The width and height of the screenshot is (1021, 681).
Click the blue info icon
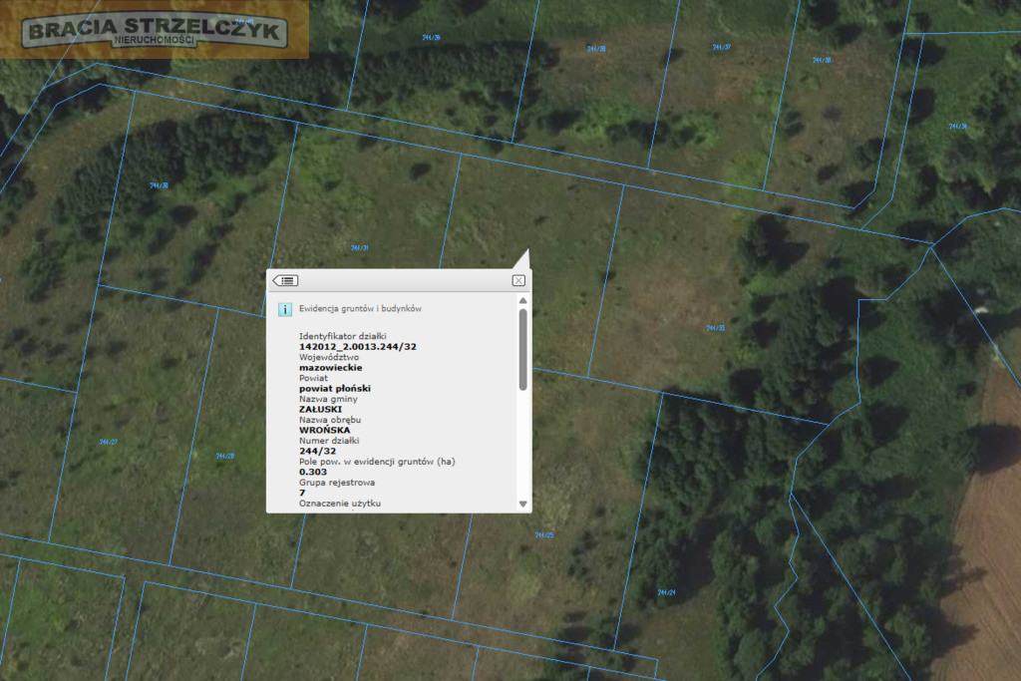[284, 309]
